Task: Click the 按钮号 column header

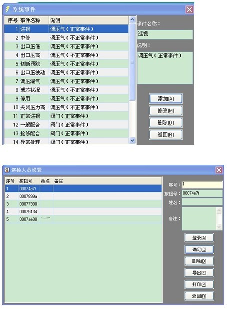Action: [x=29, y=181]
